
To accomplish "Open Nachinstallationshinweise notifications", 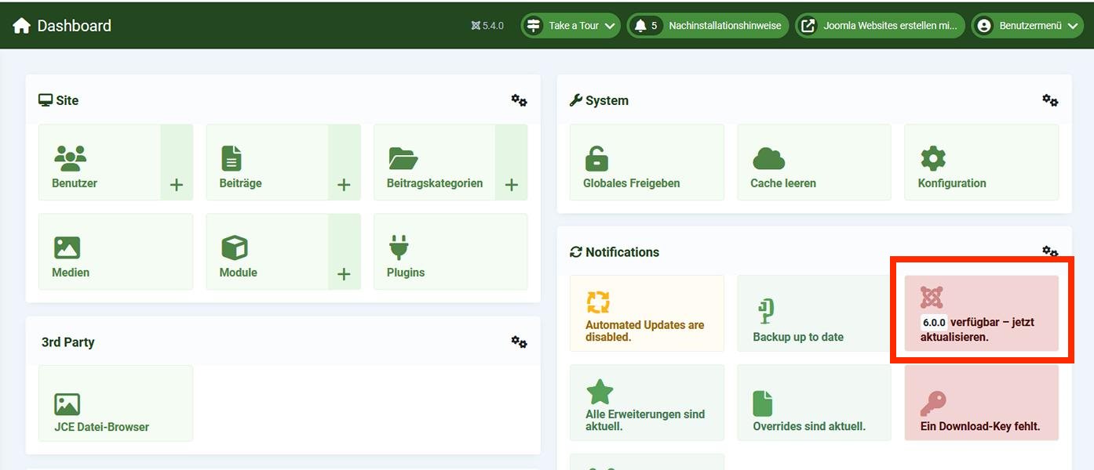I will [x=708, y=26].
